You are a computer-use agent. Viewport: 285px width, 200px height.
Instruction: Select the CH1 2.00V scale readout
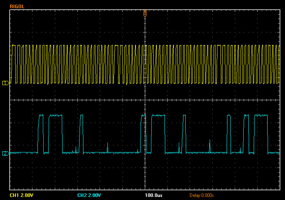tap(22, 195)
